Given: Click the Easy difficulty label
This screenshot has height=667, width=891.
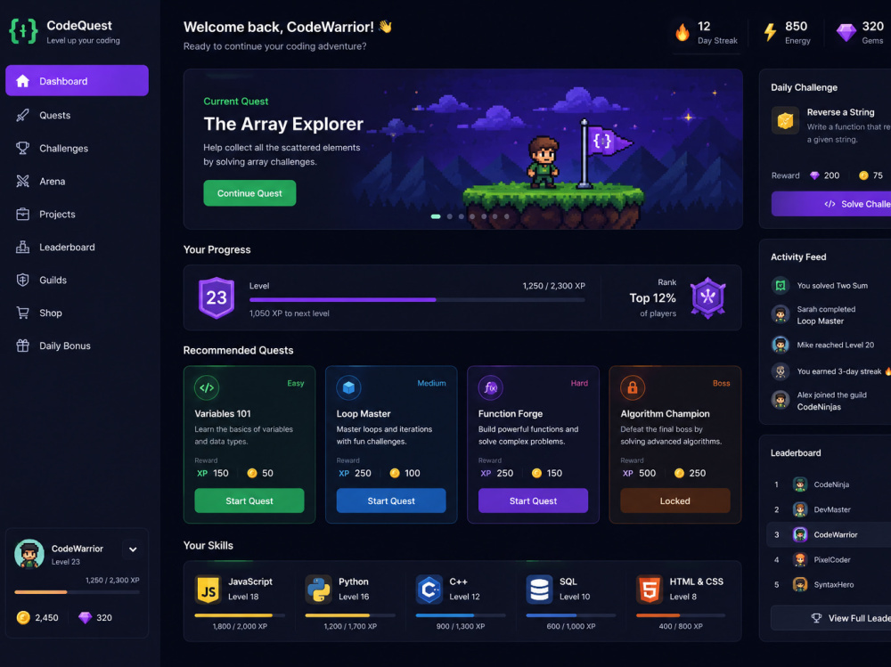Looking at the screenshot, I should pyautogui.click(x=296, y=384).
